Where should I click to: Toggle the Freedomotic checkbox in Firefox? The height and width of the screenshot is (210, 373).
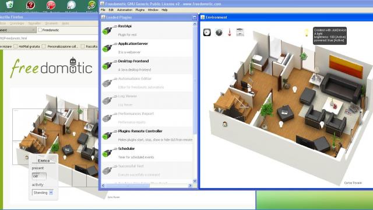[x=40, y=30]
